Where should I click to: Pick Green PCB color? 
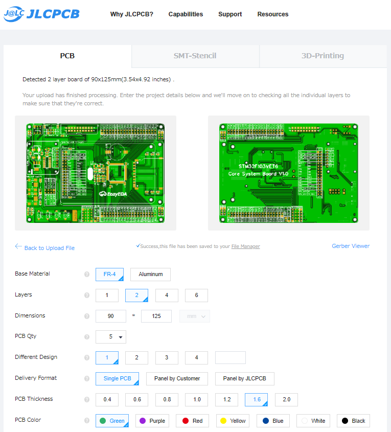(112, 421)
